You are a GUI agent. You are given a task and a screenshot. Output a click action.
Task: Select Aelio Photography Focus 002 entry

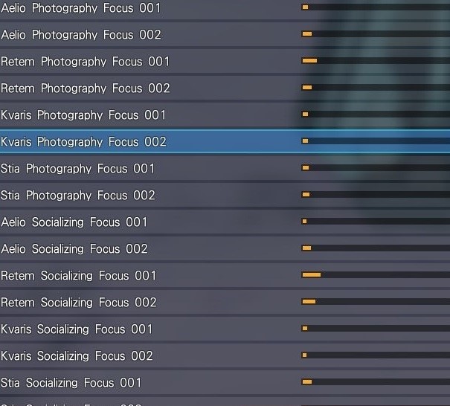(x=225, y=34)
